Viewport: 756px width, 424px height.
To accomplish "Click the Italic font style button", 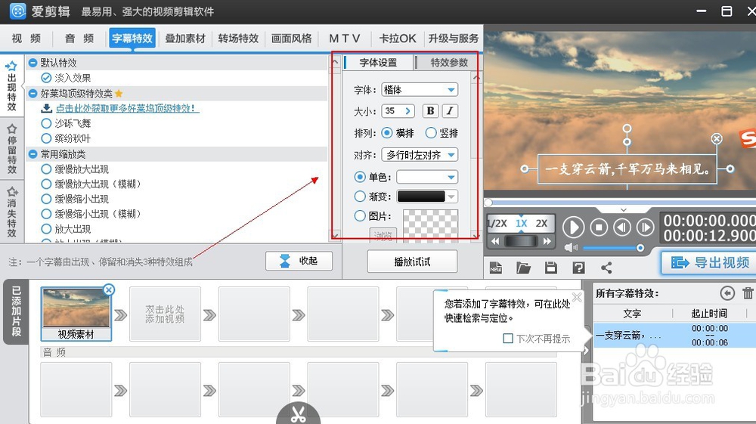I will pyautogui.click(x=450, y=111).
